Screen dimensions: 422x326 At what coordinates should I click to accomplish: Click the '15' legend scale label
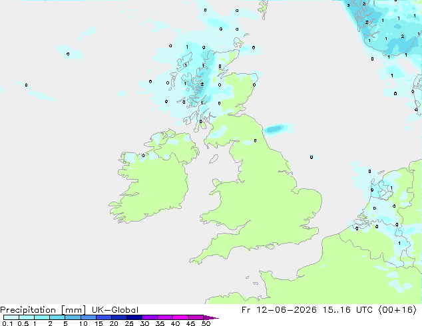coord(99,323)
